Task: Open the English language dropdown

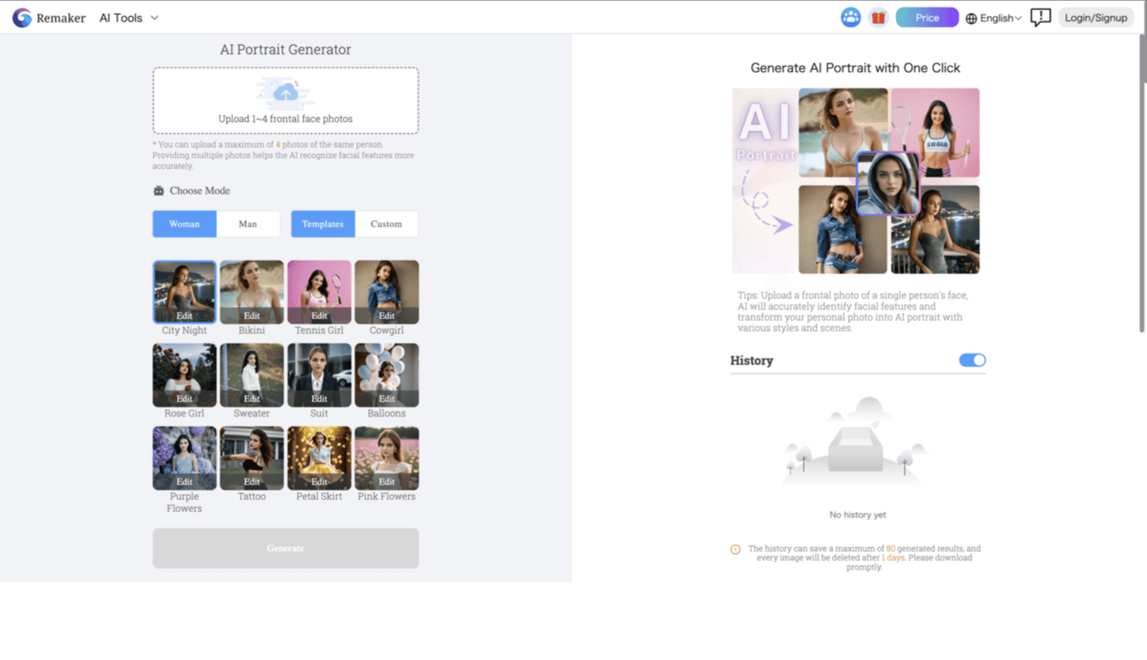Action: click(x=1000, y=18)
